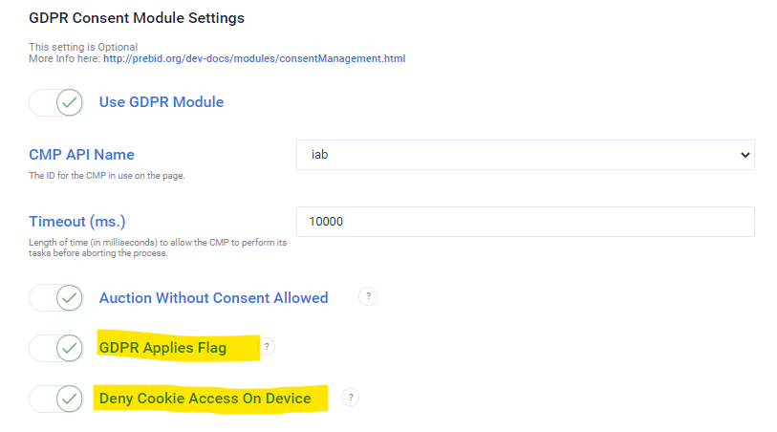Toggle the Use GDPR Module switch
The height and width of the screenshot is (432, 777).
tap(57, 102)
